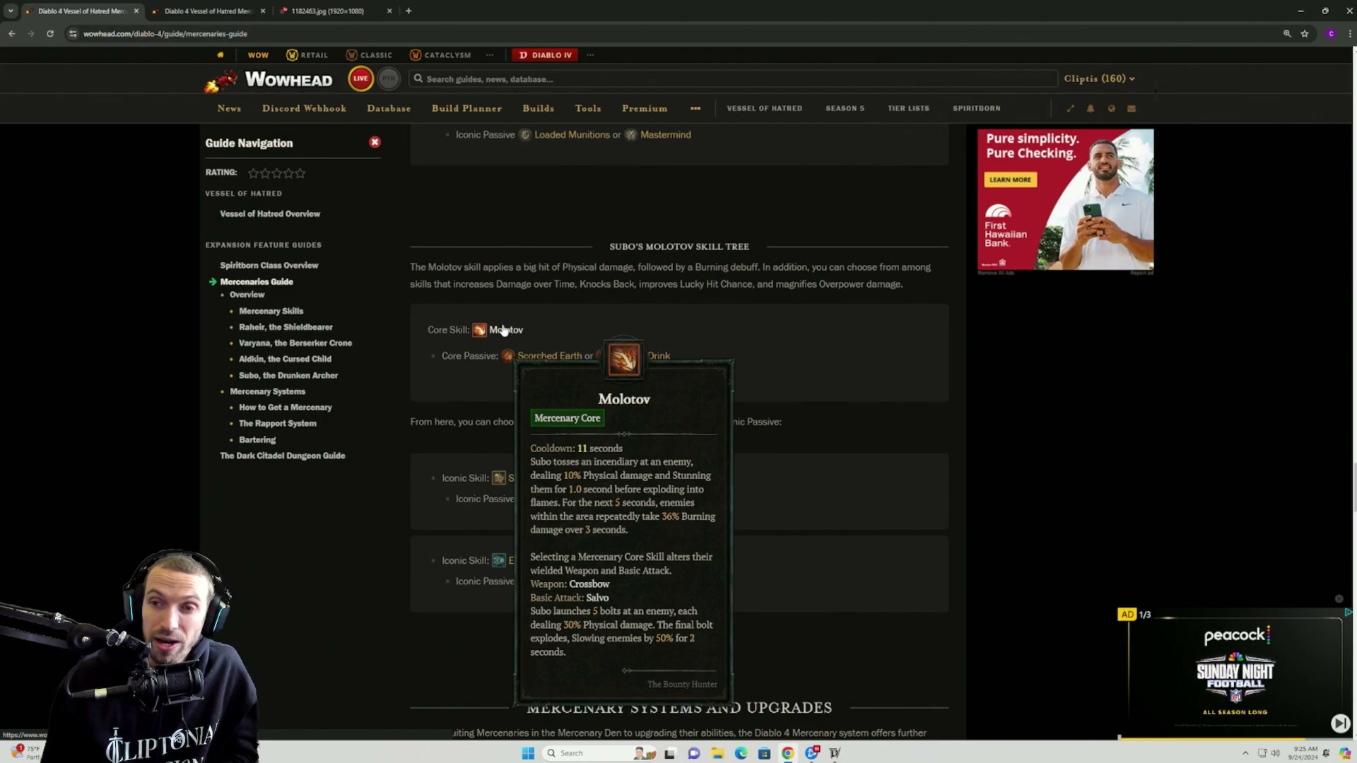Open the Builds menu

(538, 108)
